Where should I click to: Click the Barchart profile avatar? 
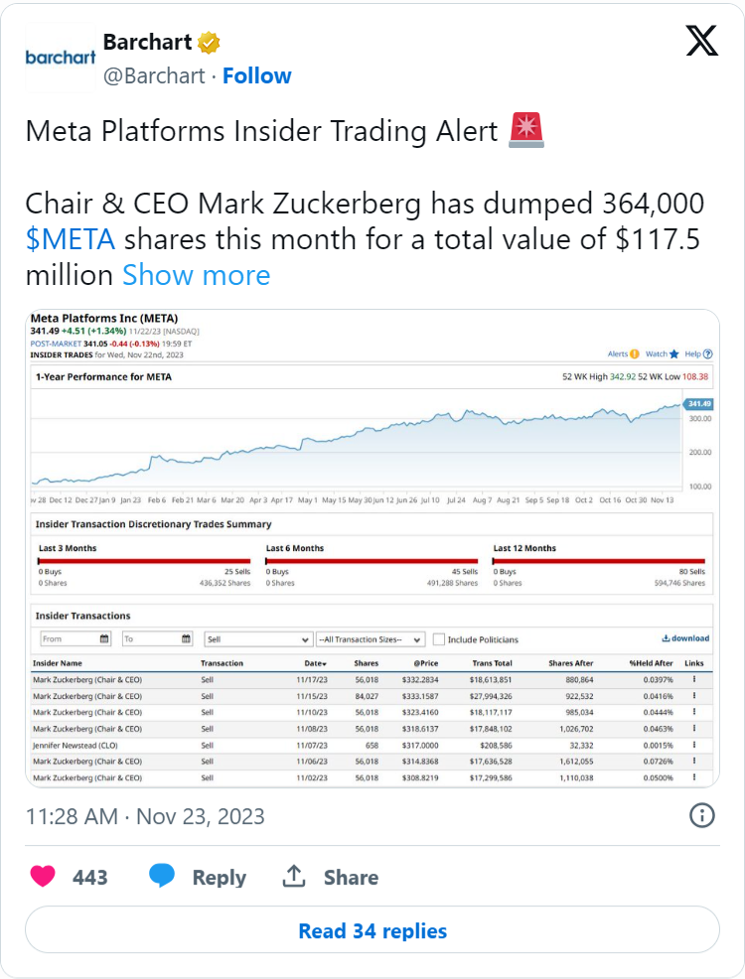click(61, 58)
